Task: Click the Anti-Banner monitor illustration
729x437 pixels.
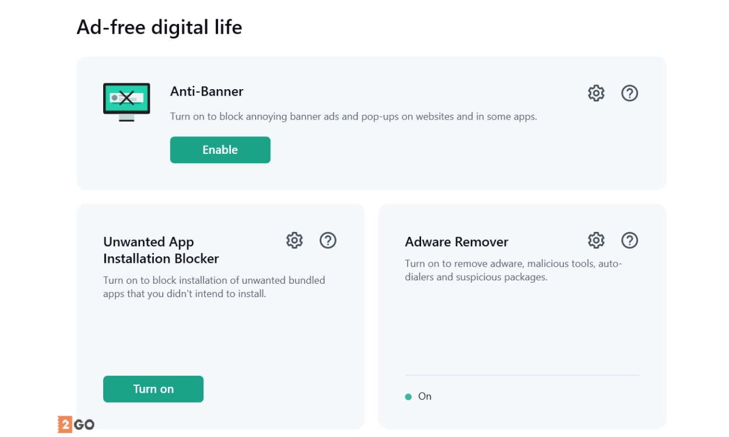Action: point(127,101)
